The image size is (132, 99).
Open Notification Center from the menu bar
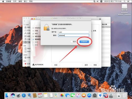[x=128, y=1]
